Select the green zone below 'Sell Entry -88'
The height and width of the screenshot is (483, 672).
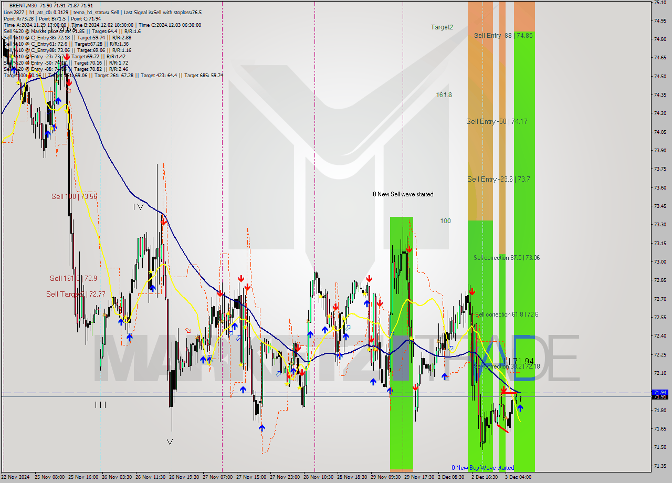[524, 252]
